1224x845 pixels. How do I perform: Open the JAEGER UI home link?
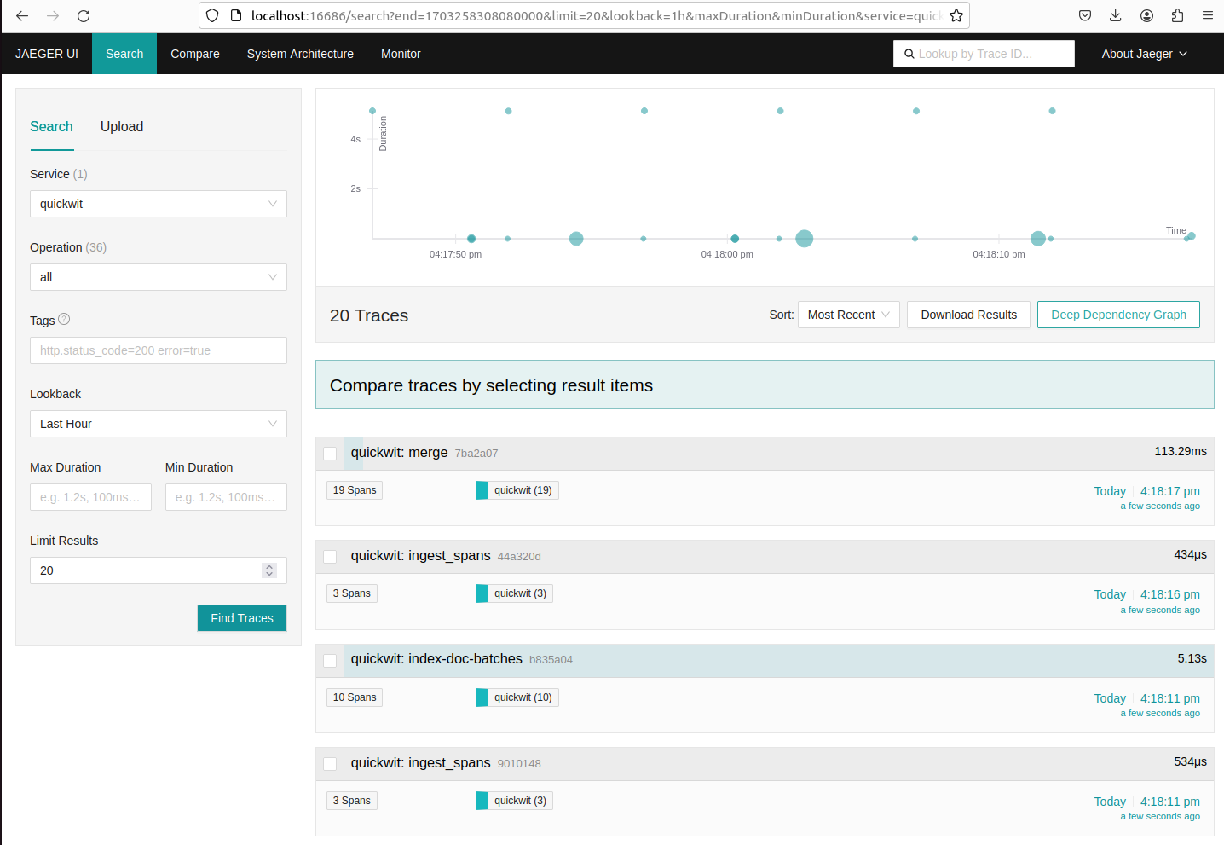pos(47,54)
